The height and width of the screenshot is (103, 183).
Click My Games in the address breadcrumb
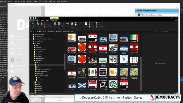pyautogui.click(x=58, y=32)
